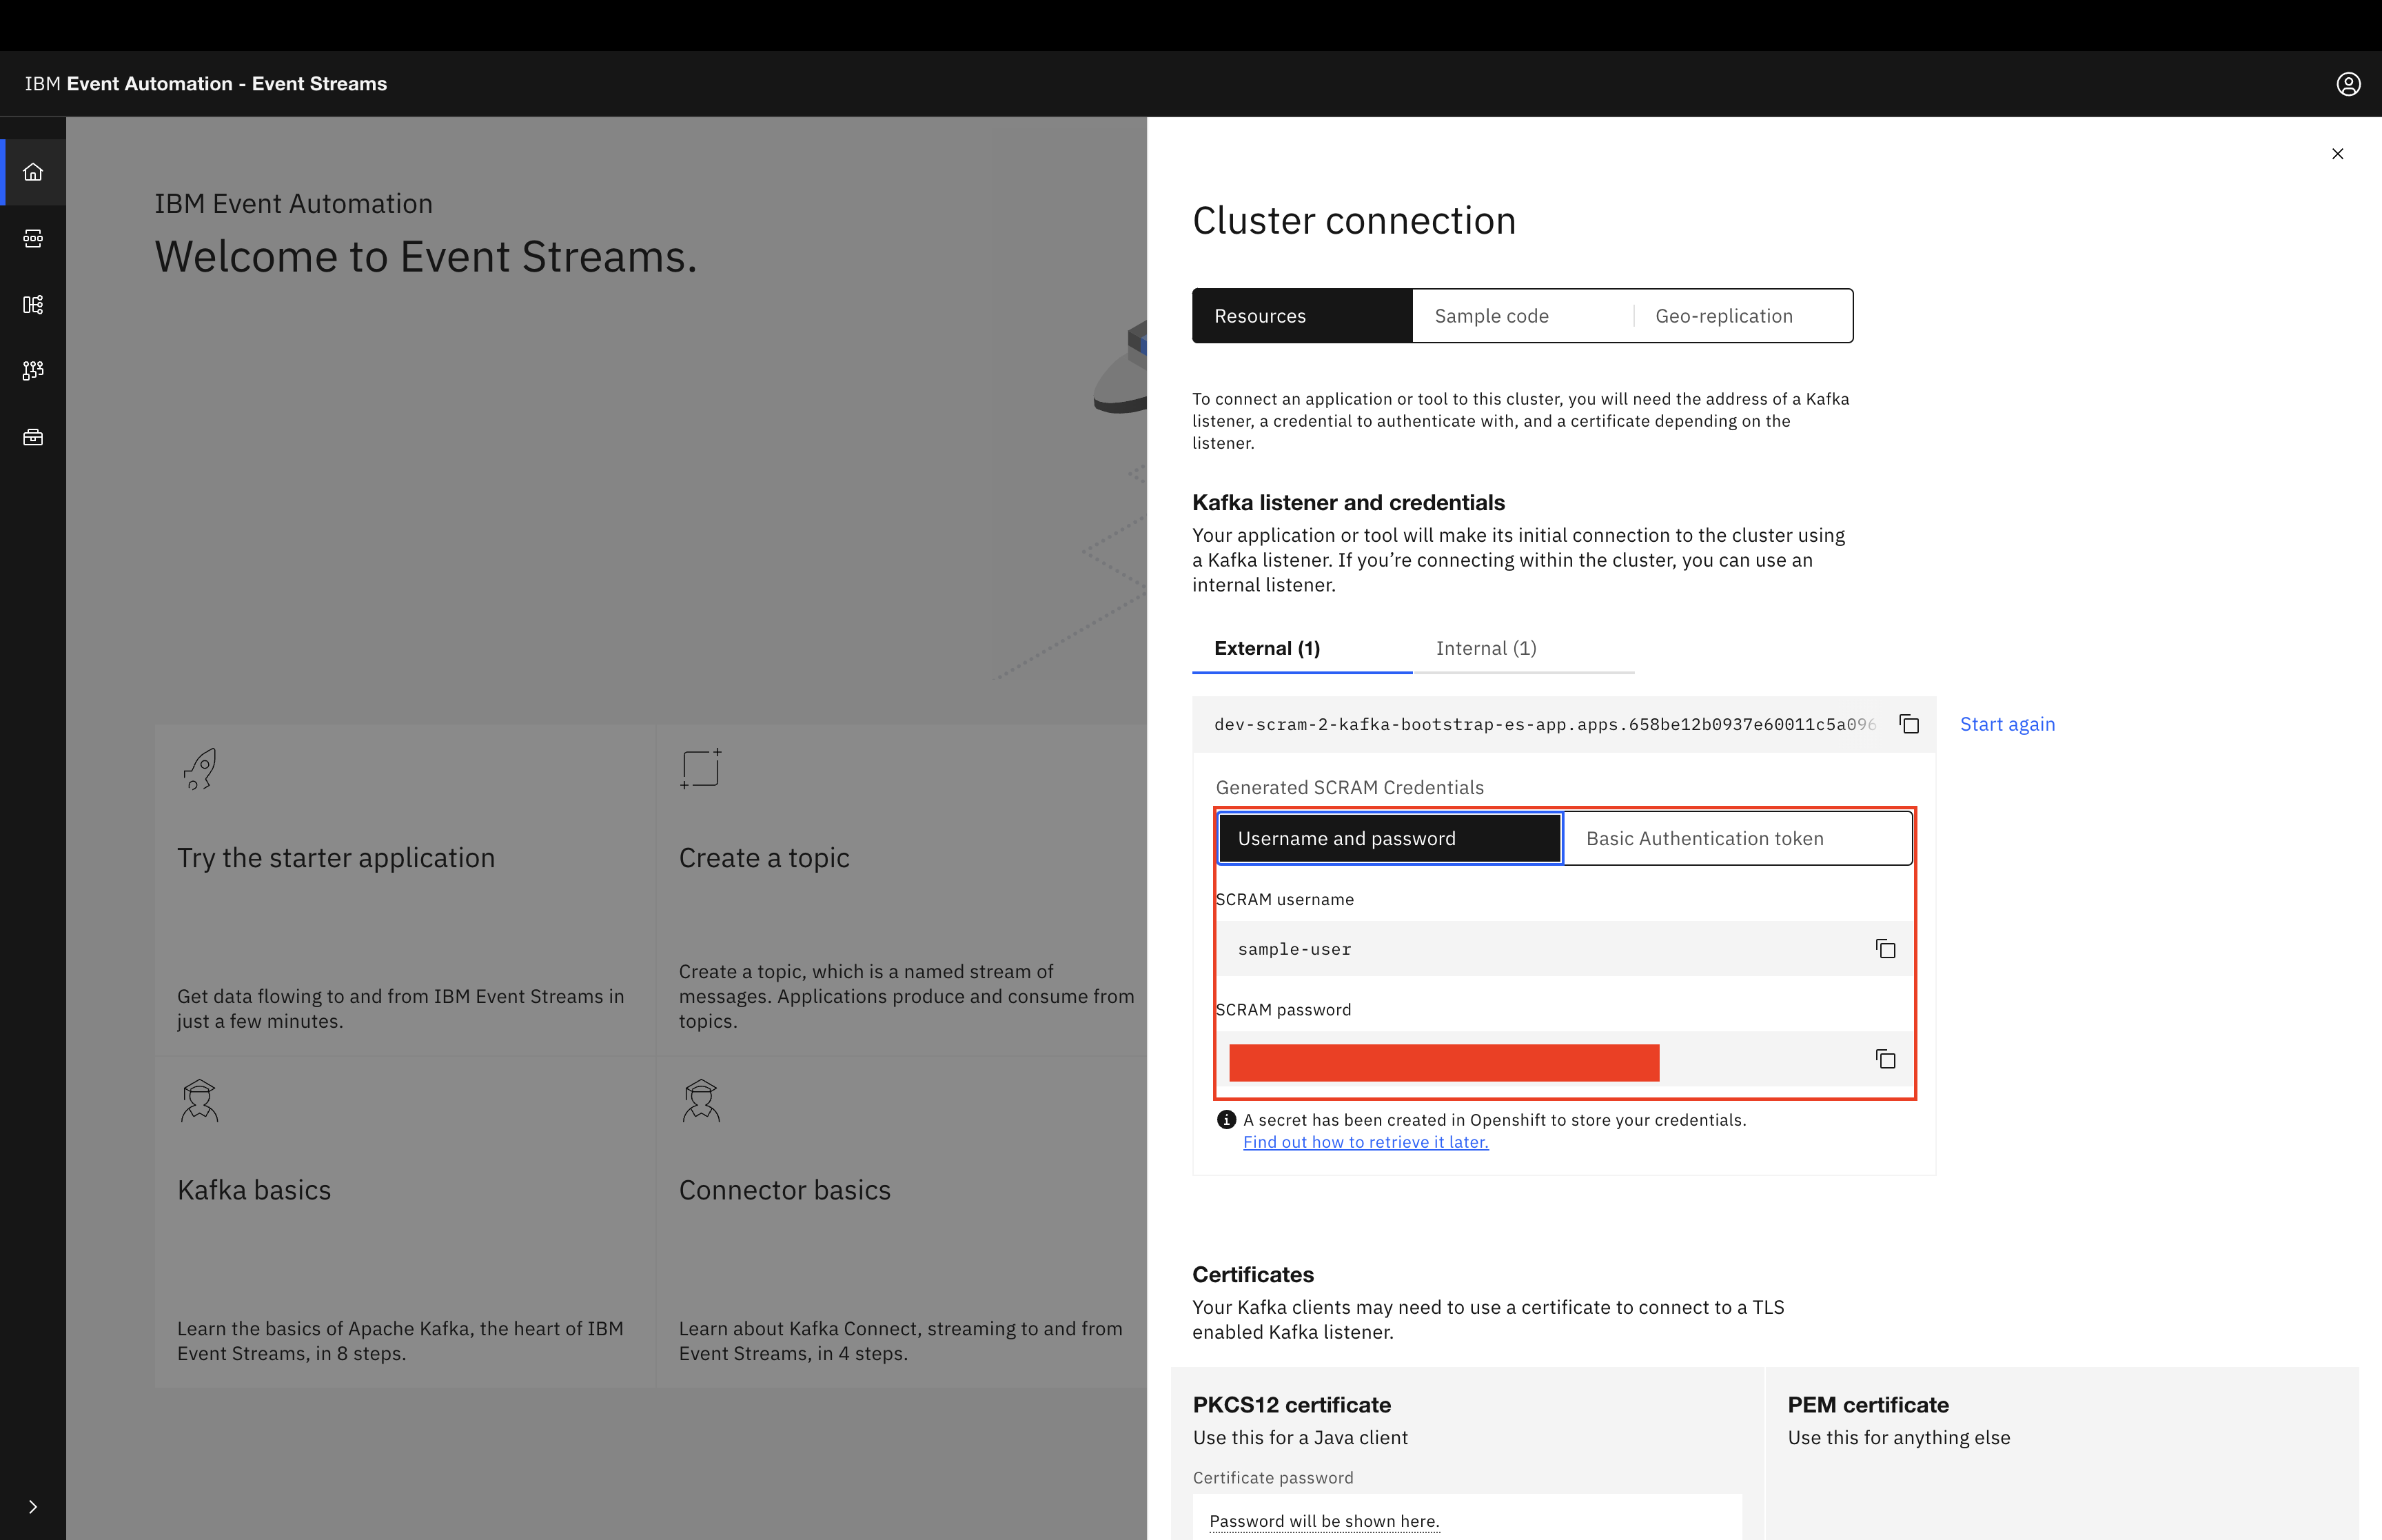This screenshot has width=2382, height=1540.
Task: Open the Internal (1) listener tab
Action: tap(1485, 648)
